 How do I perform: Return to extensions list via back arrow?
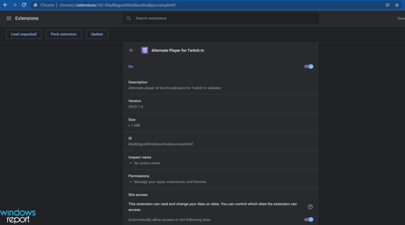coord(131,50)
